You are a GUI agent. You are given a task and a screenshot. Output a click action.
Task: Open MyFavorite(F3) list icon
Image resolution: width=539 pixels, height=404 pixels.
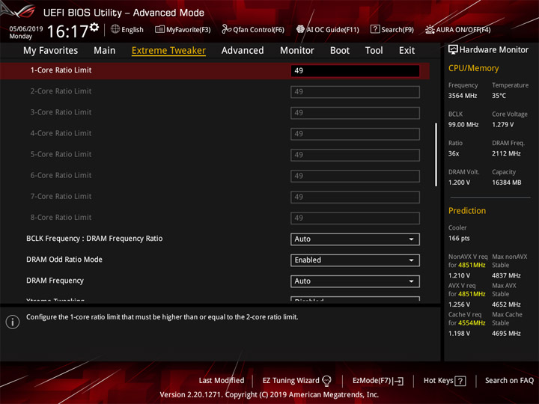159,29
